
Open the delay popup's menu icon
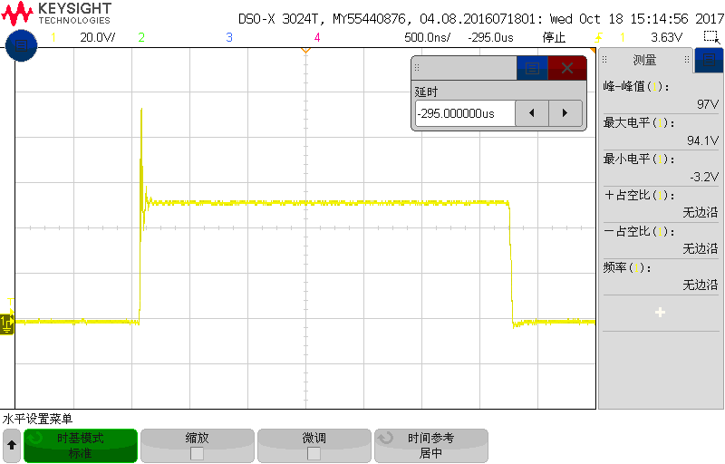532,68
